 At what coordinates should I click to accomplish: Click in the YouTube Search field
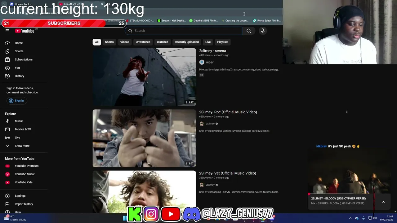tap(184, 31)
